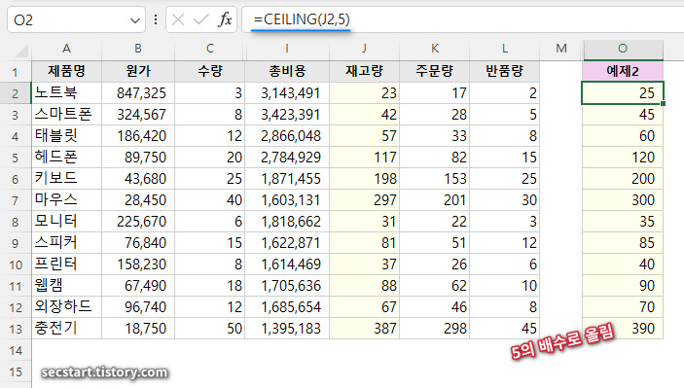Click cell 스피커
Image resolution: width=684 pixels, height=388 pixels.
point(66,242)
